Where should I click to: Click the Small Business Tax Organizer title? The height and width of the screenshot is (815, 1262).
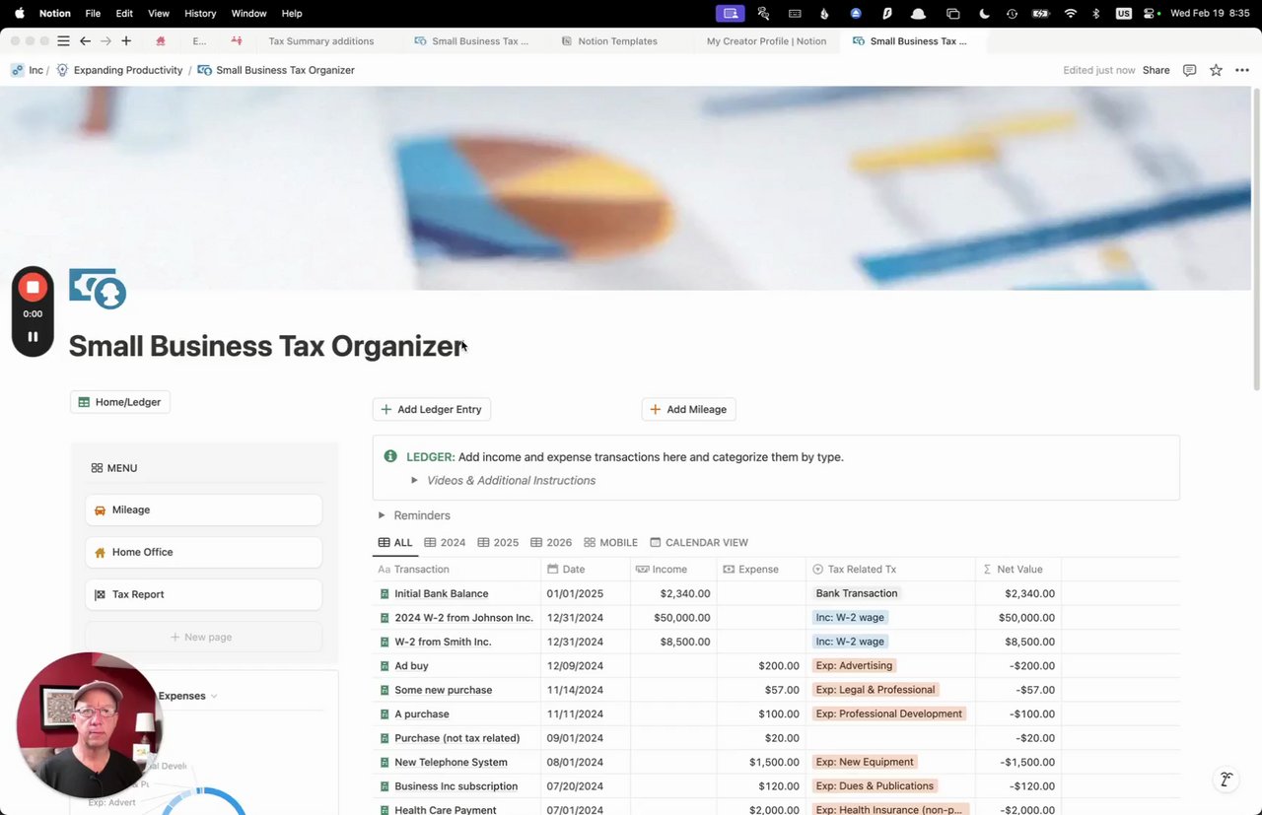tap(265, 346)
